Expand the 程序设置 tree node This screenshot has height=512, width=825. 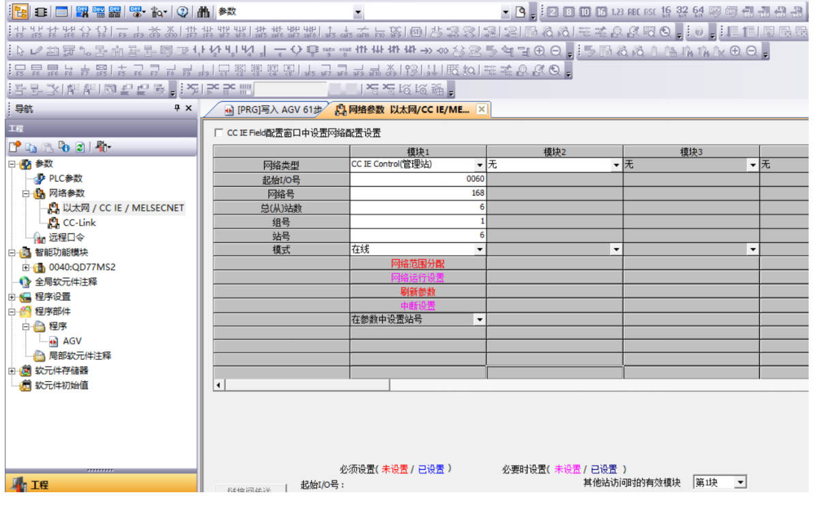click(x=12, y=297)
